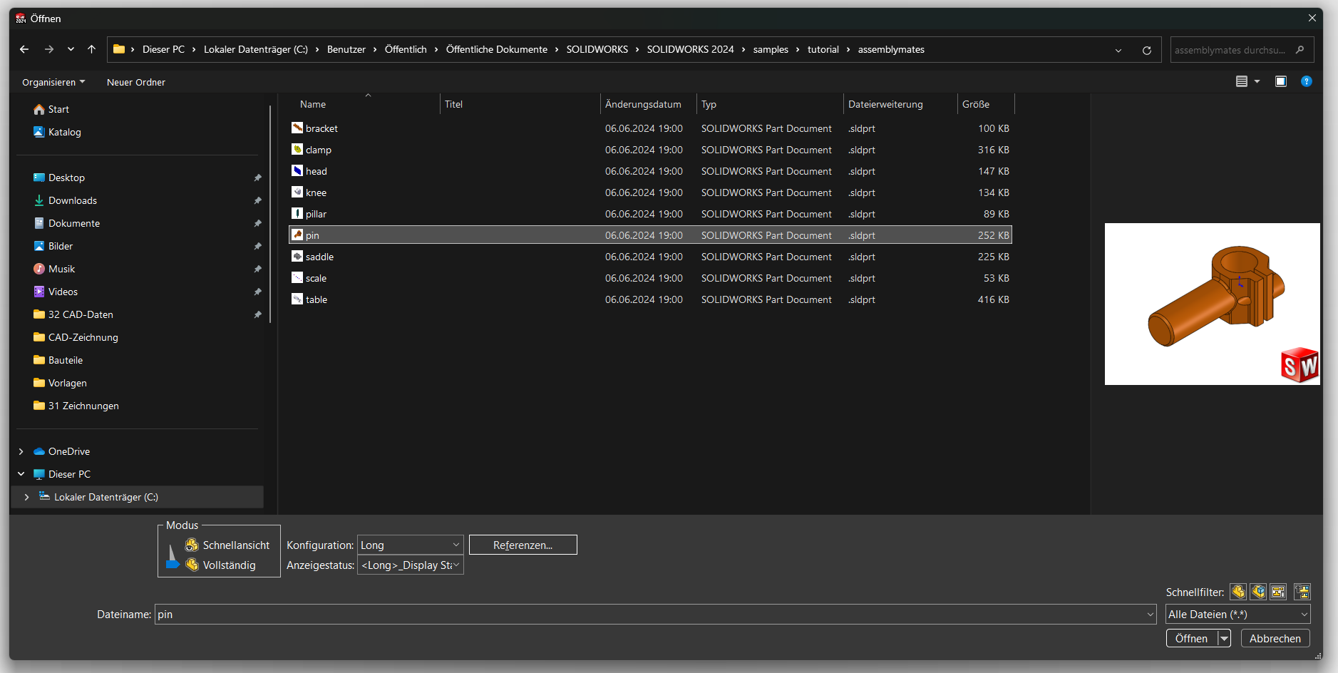Open the Bauteile folder in sidebar
Screen dimensions: 1338x673
coord(58,360)
